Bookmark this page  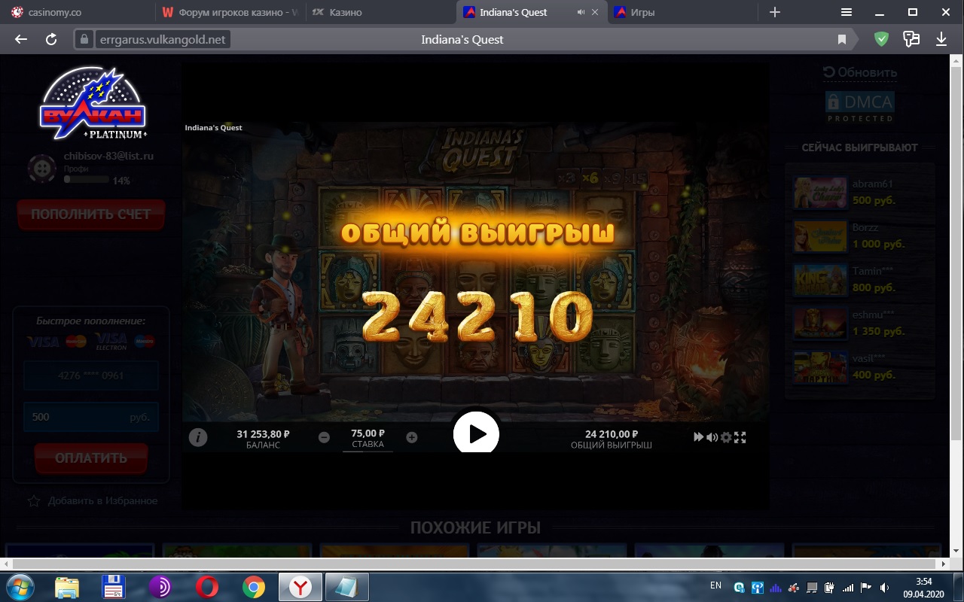pos(842,39)
